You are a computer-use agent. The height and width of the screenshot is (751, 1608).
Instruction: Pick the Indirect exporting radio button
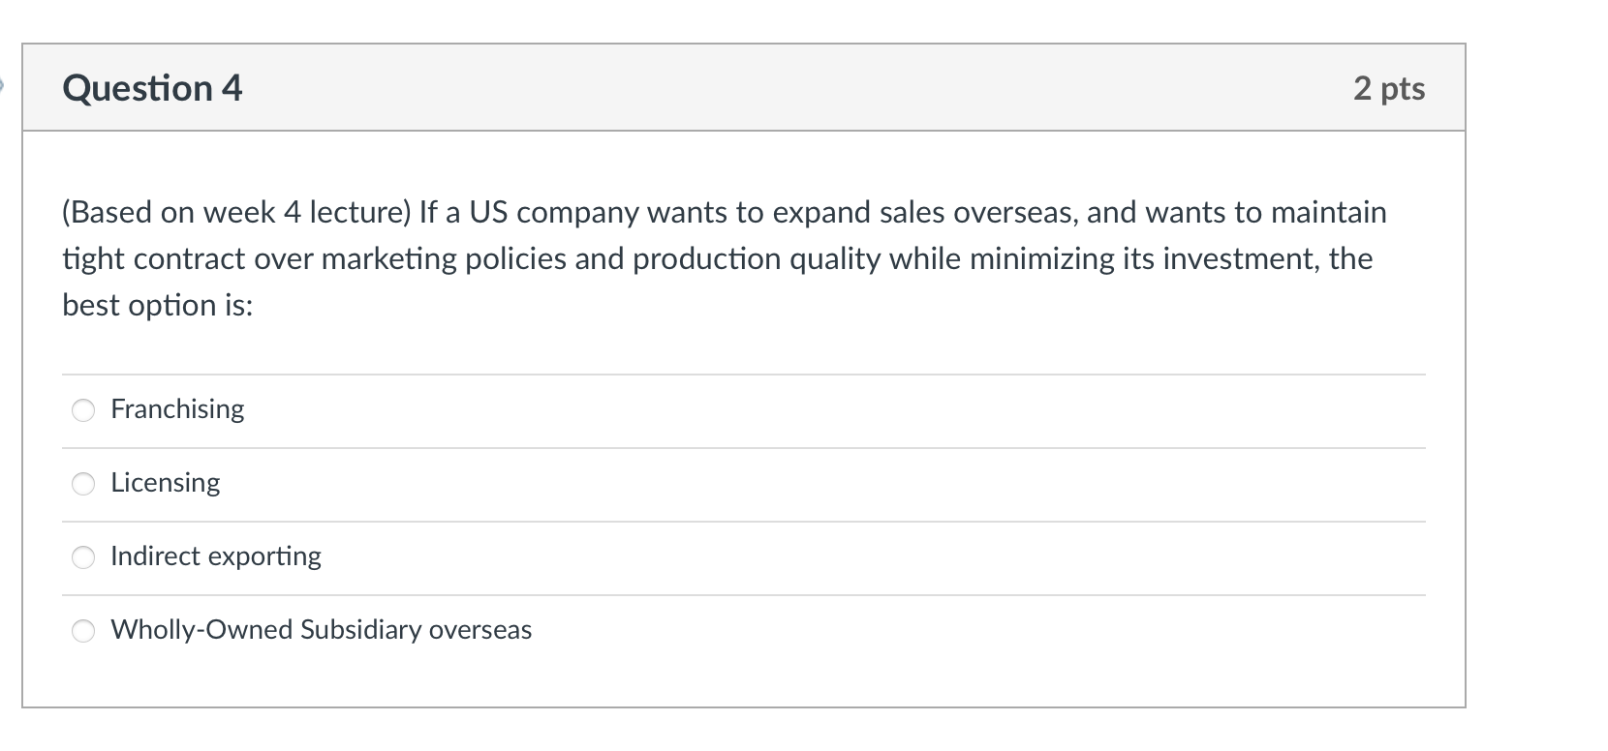(84, 557)
